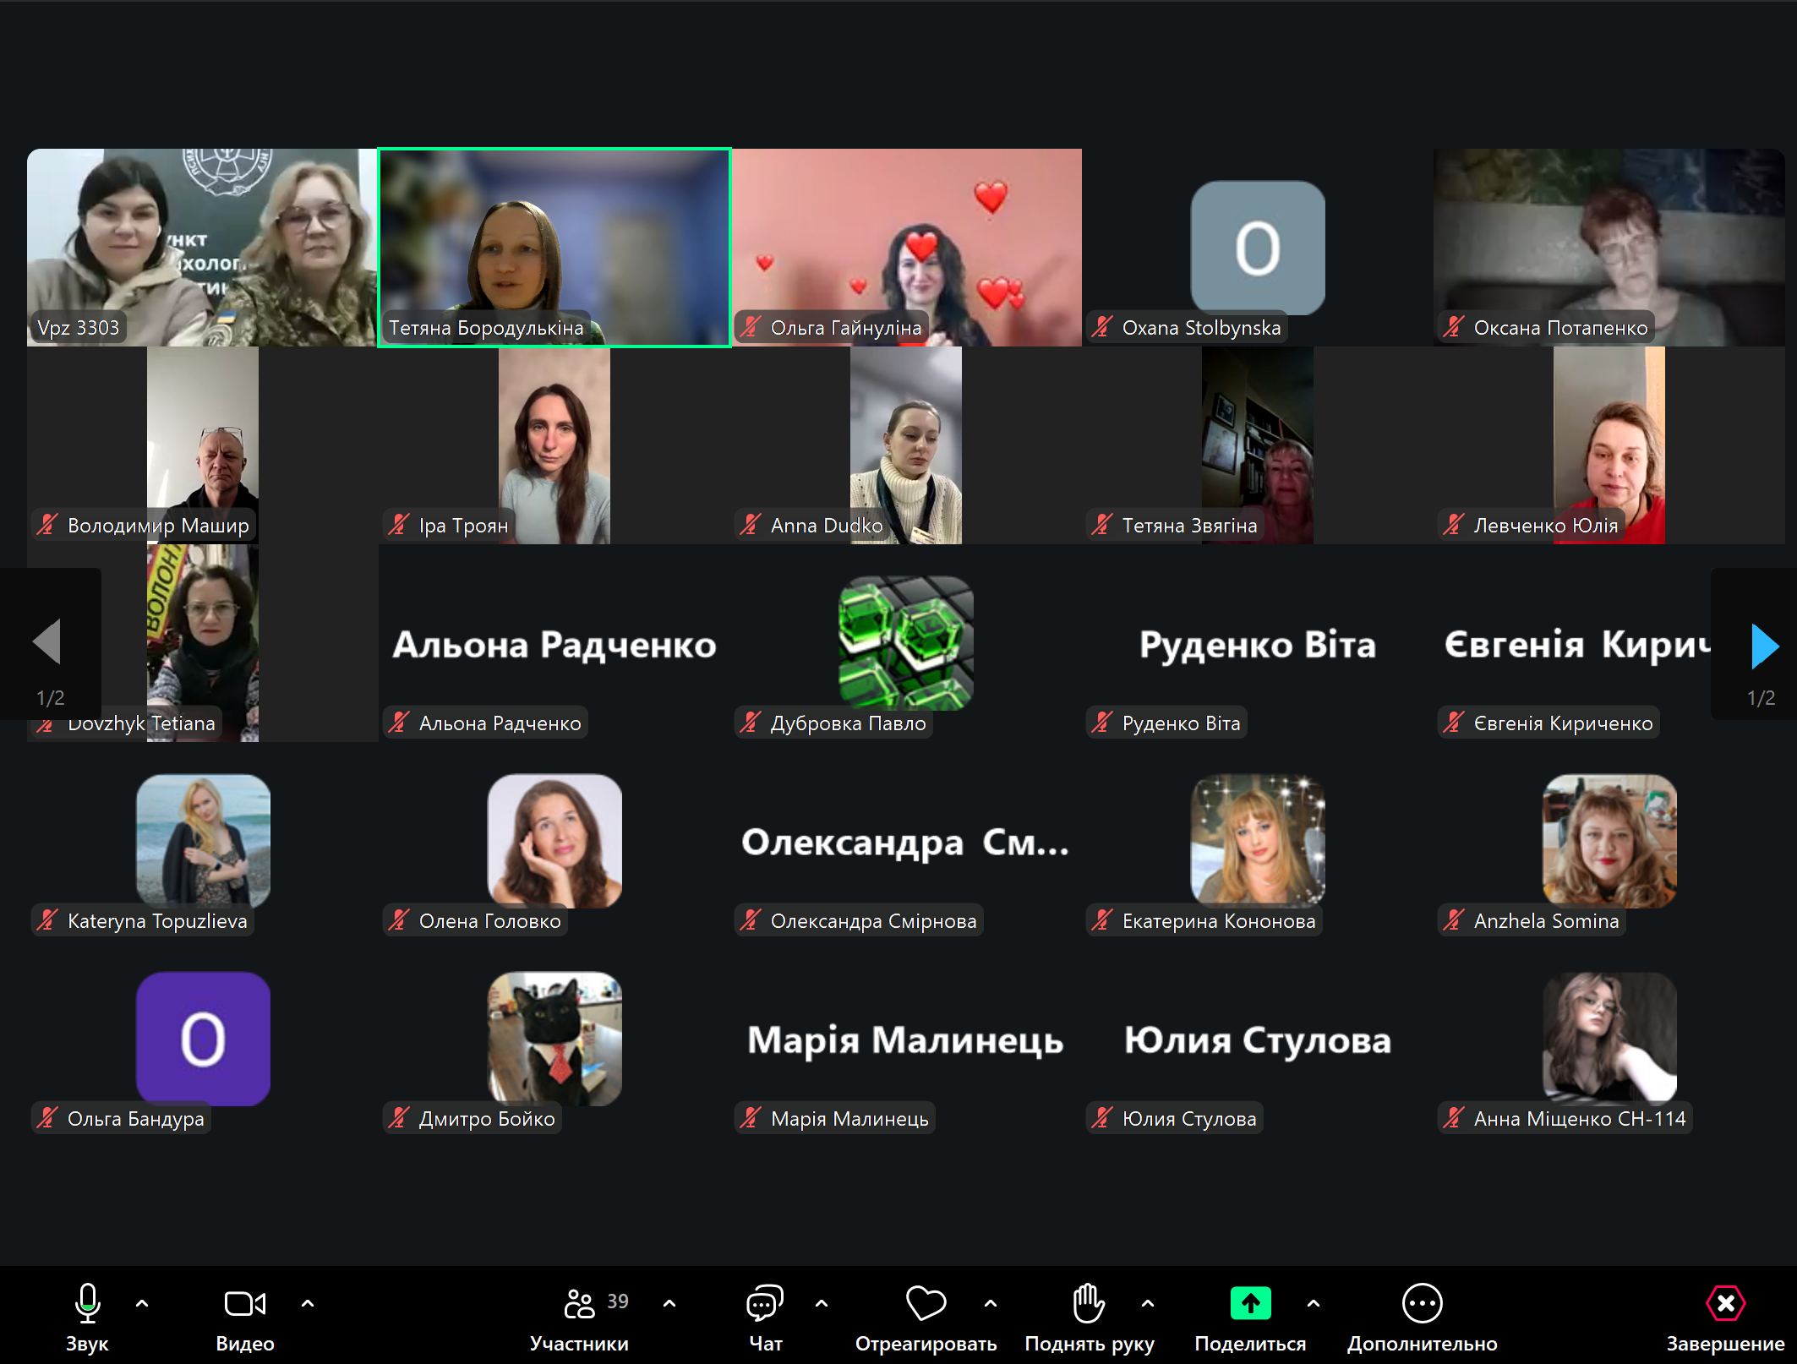
Task: Expand the arrow next to Поделиться
Action: tap(1314, 1303)
